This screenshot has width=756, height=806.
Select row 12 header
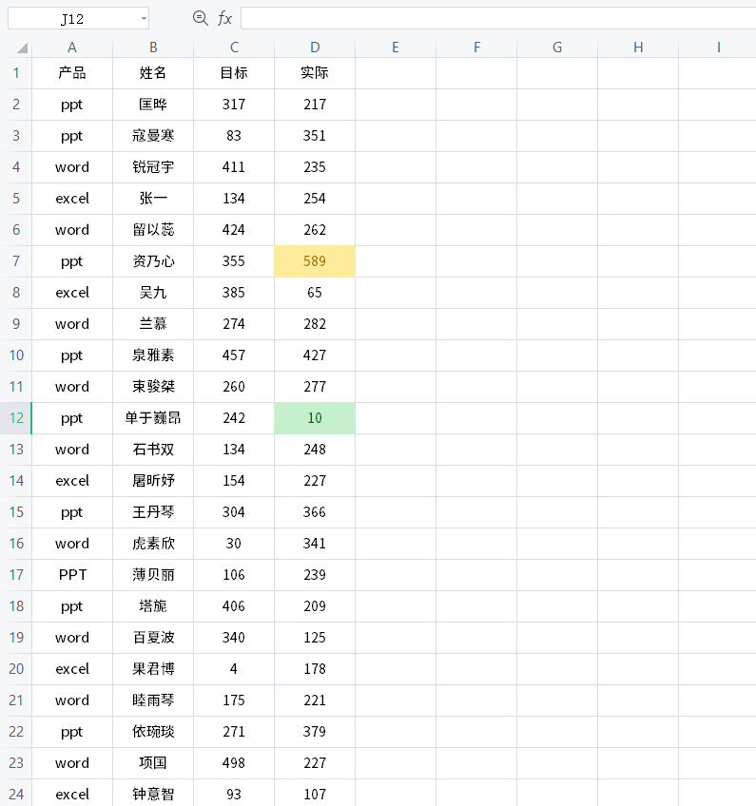pos(16,418)
